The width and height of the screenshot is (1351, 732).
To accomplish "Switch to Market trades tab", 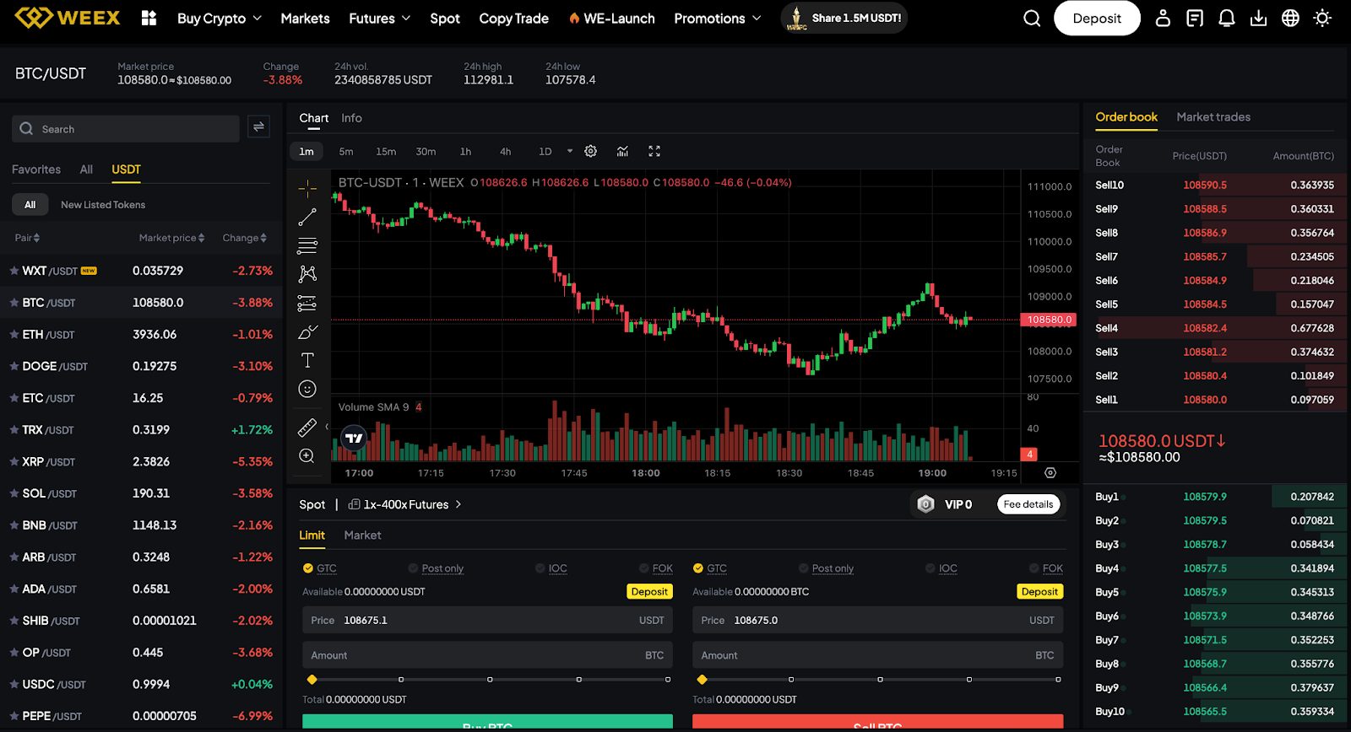I will [x=1213, y=117].
